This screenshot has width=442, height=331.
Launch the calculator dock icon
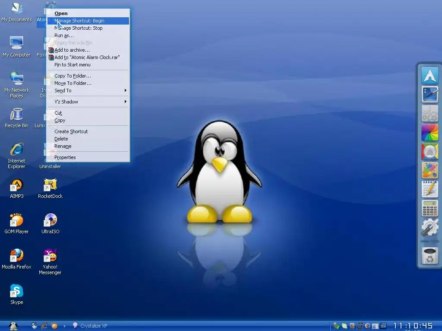click(x=429, y=208)
